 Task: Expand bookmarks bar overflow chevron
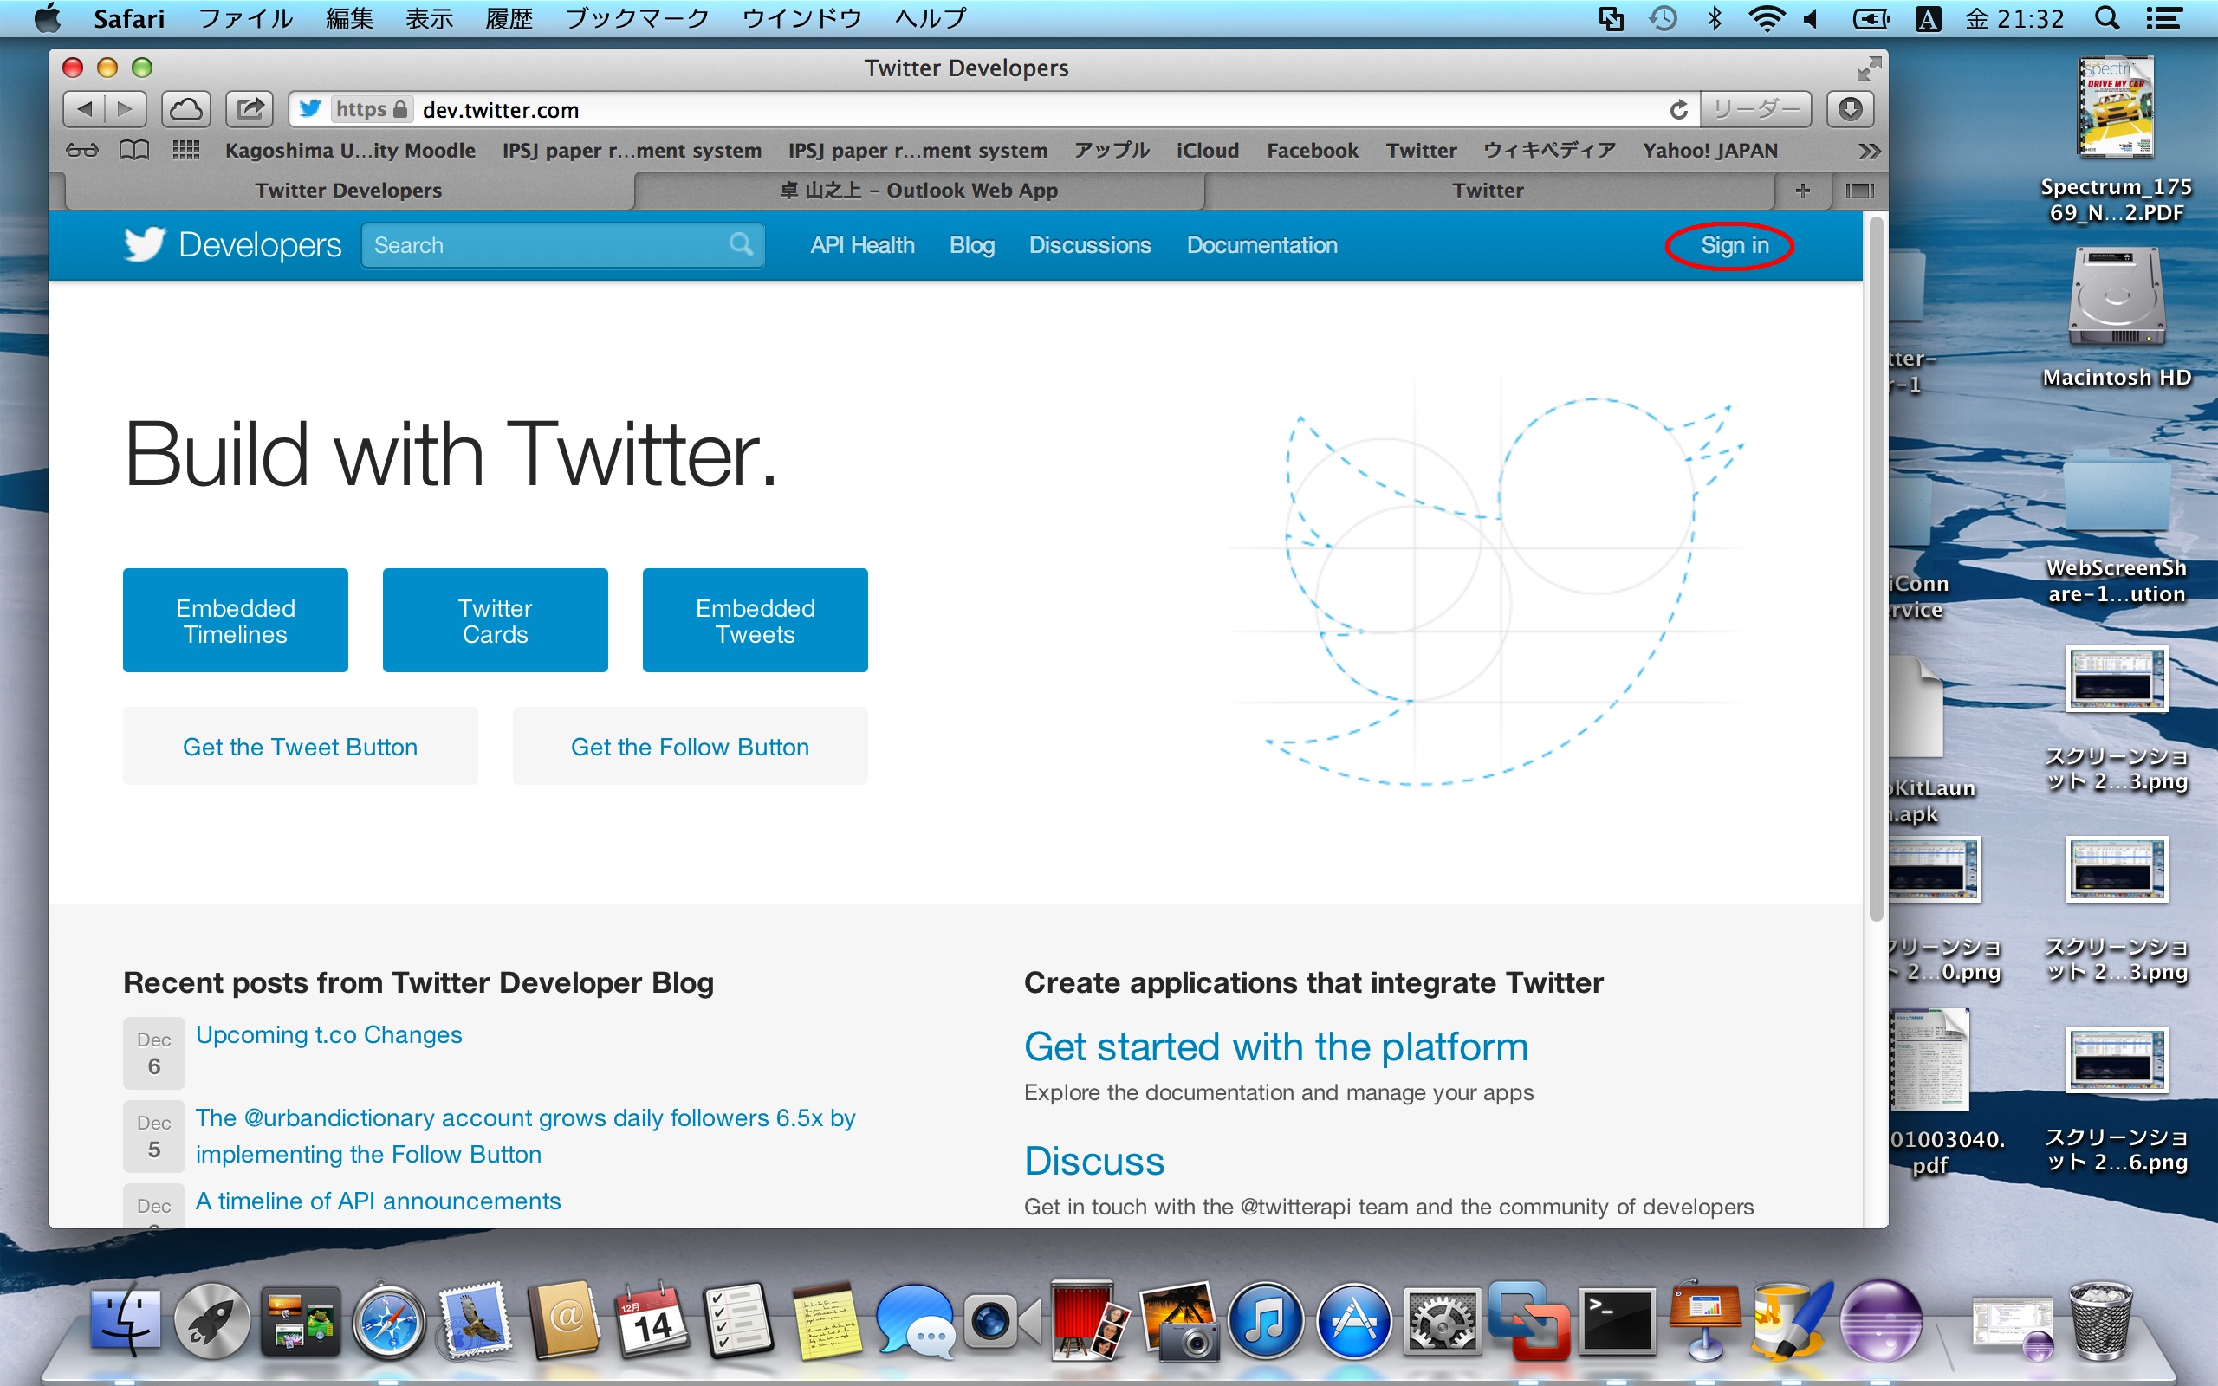click(1869, 152)
